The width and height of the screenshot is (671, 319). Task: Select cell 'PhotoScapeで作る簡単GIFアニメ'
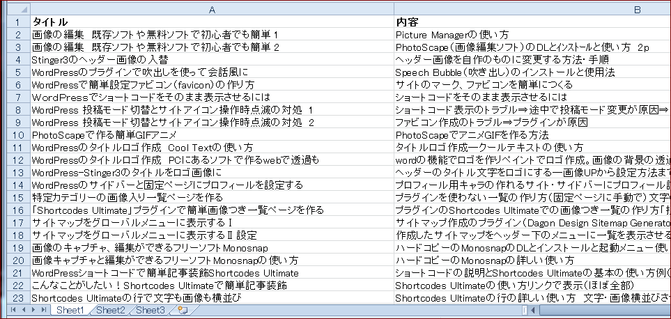[x=212, y=134]
